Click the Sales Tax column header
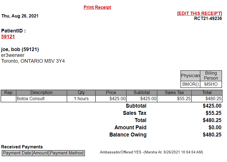The height and width of the screenshot is (162, 227). click(174, 93)
